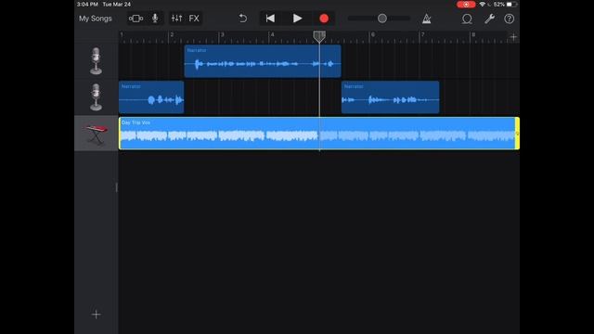Open the FX panel
Viewport: 594px width, 334px height.
click(194, 19)
